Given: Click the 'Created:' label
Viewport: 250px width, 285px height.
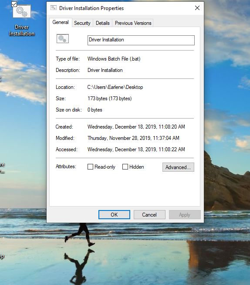Looking at the screenshot, I should [64, 127].
